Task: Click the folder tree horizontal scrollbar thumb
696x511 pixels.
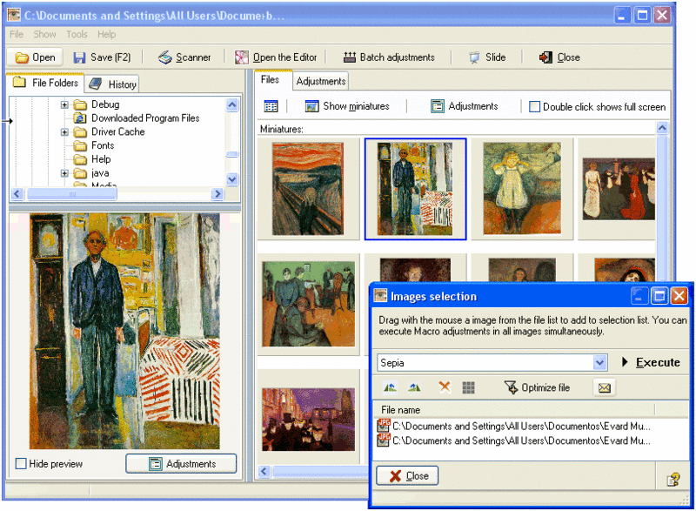Action: (72, 193)
